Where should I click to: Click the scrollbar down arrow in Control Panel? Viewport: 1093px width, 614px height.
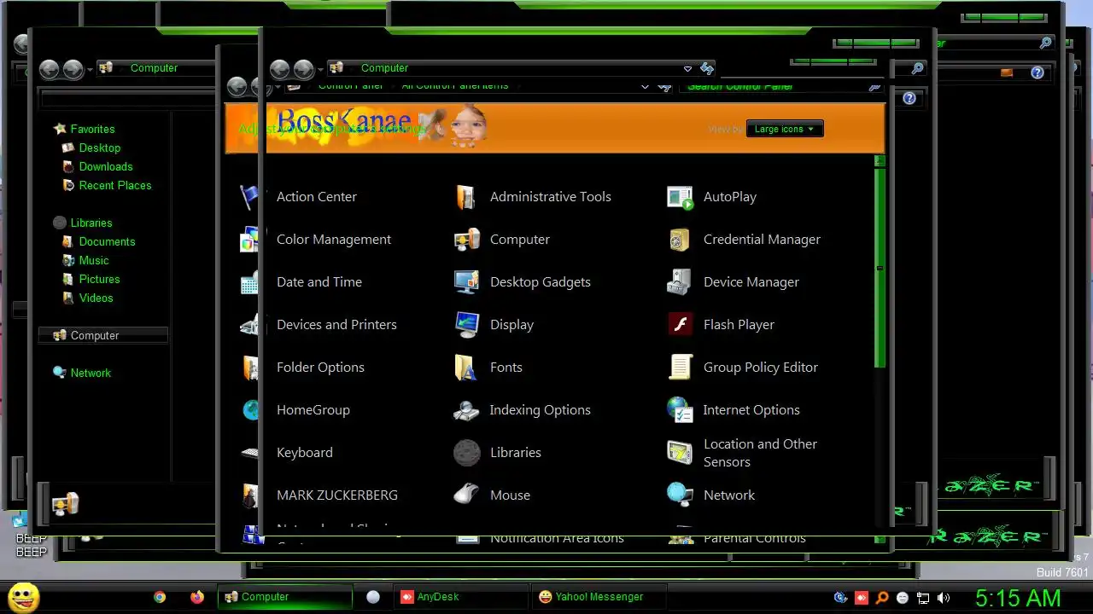pyautogui.click(x=880, y=539)
